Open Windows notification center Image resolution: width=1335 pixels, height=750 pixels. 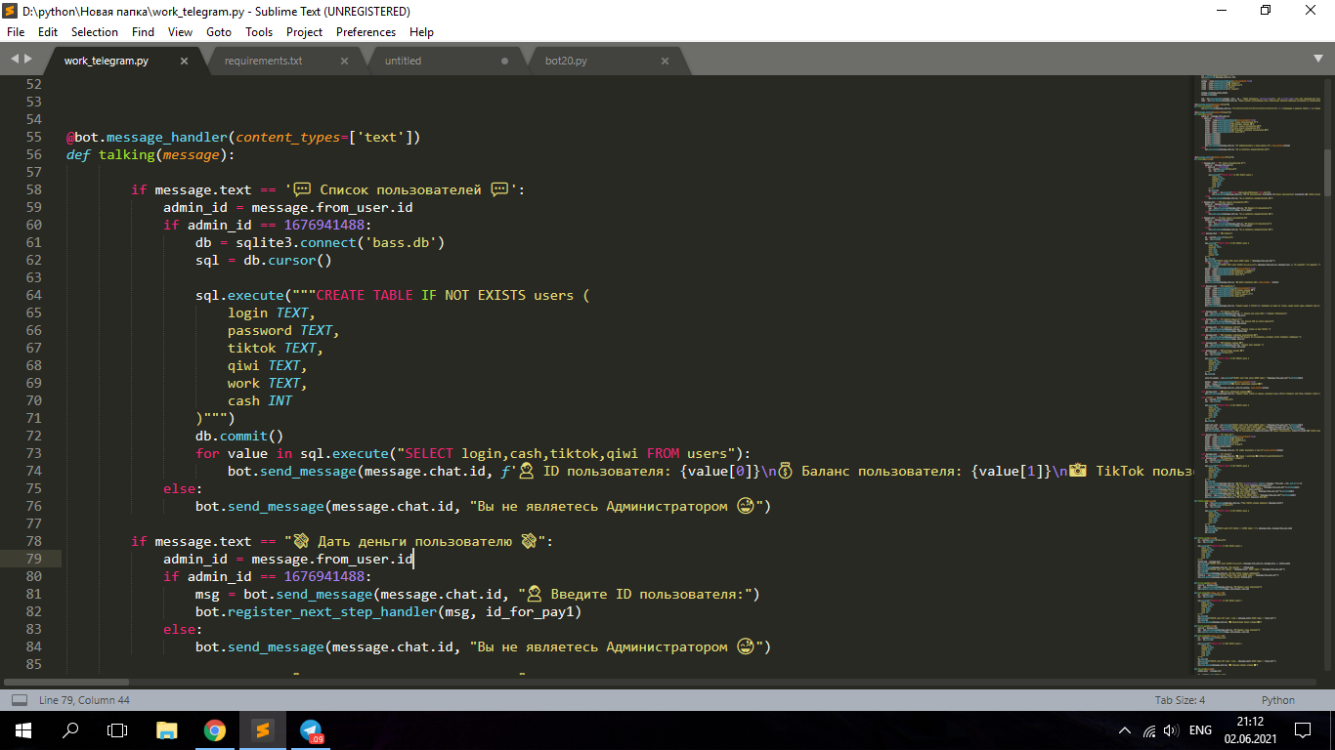(x=1303, y=730)
